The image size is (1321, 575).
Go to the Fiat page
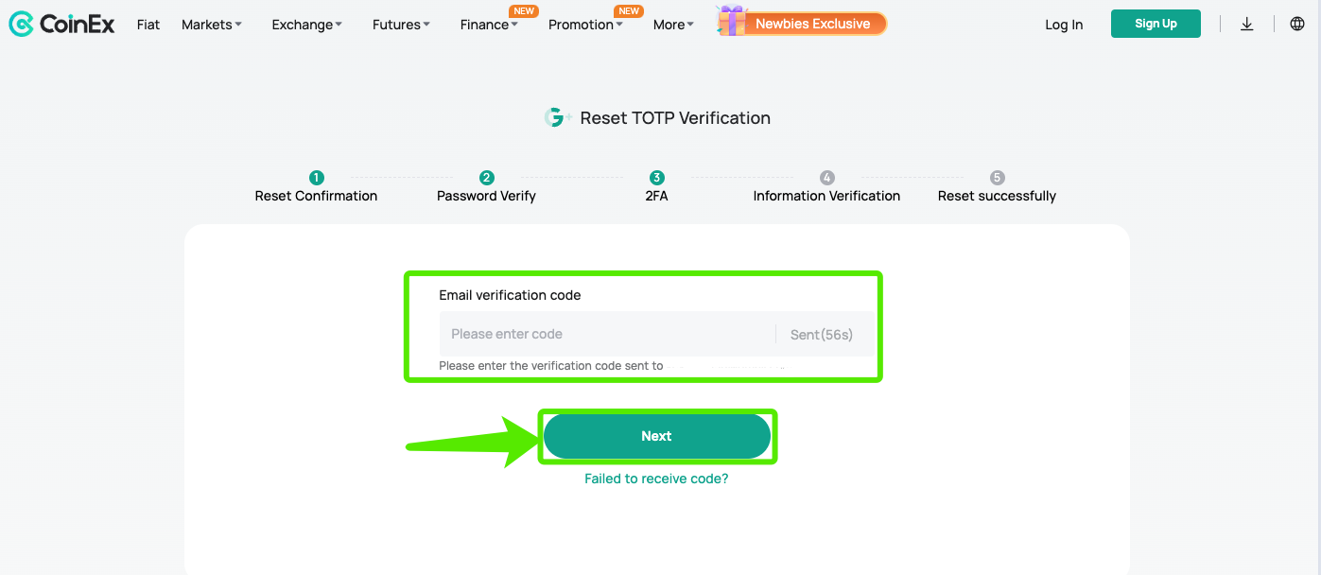pos(148,25)
